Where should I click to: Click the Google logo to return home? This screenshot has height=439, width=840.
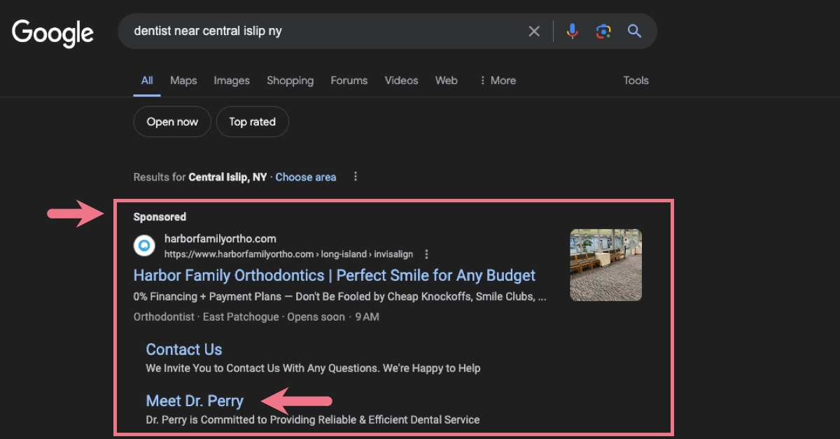click(x=52, y=32)
